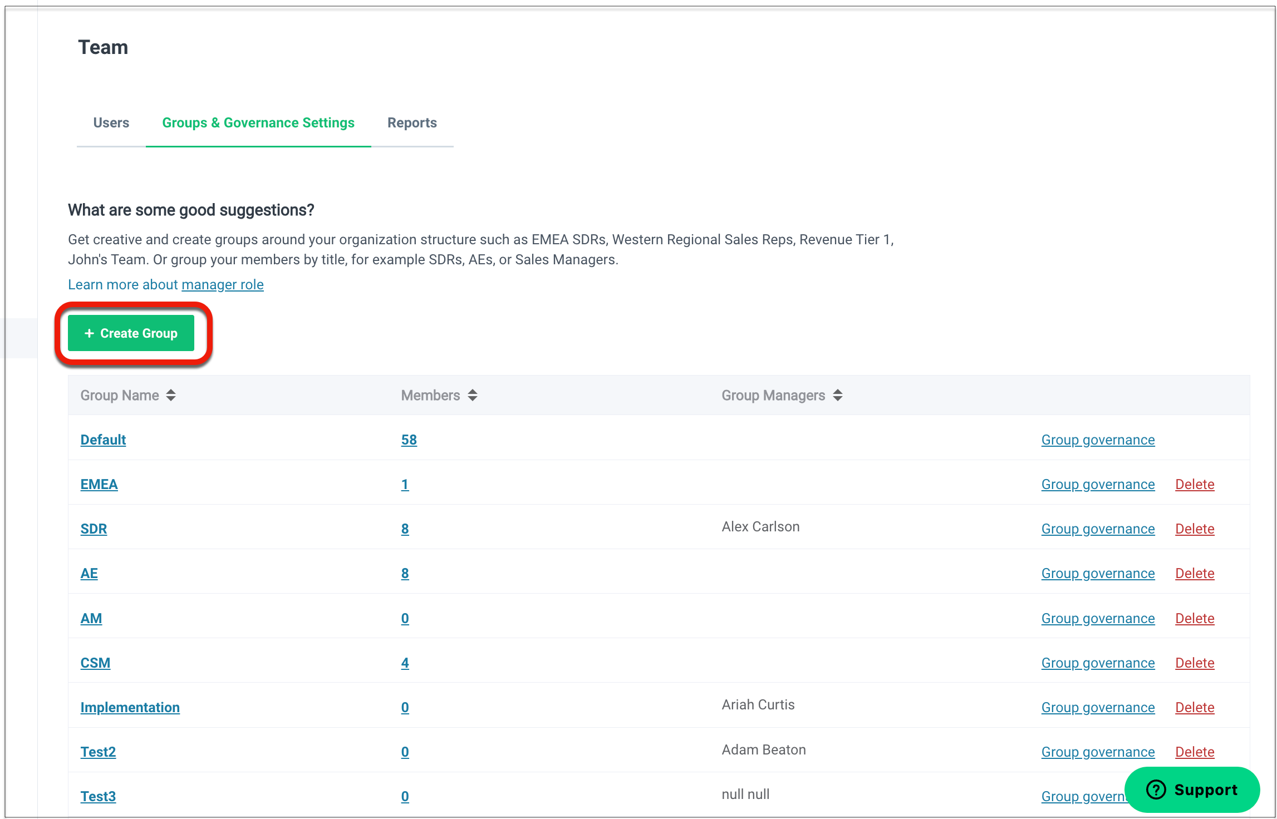Screen dimensions: 1277x819
Task: Open the Test2 group
Action: 98,752
